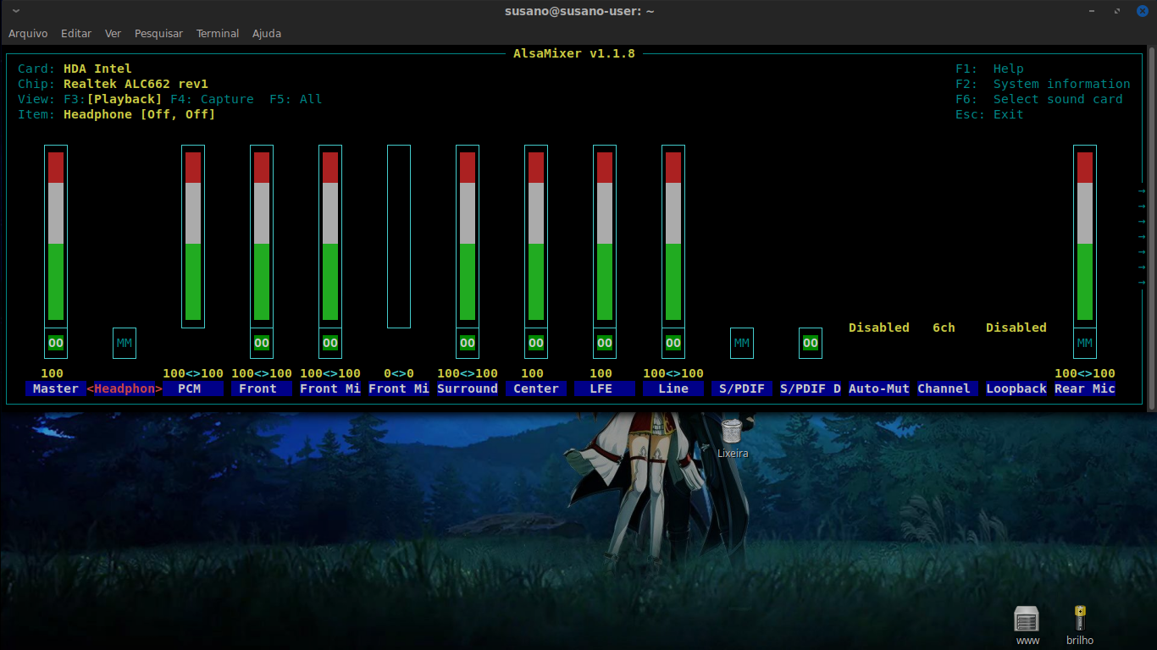
Task: Open the www desktop icon
Action: 1027,625
